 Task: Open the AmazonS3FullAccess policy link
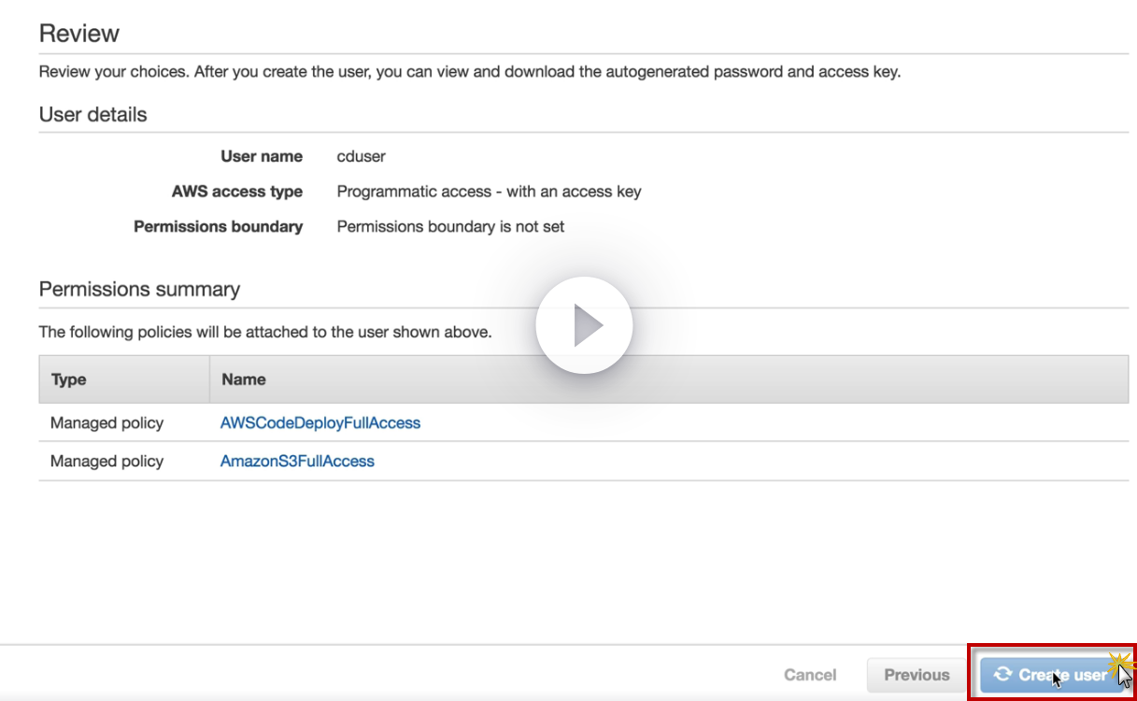click(x=297, y=461)
